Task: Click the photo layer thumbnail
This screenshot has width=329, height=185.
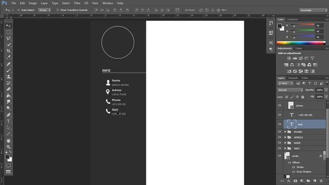Action: pyautogui.click(x=287, y=156)
